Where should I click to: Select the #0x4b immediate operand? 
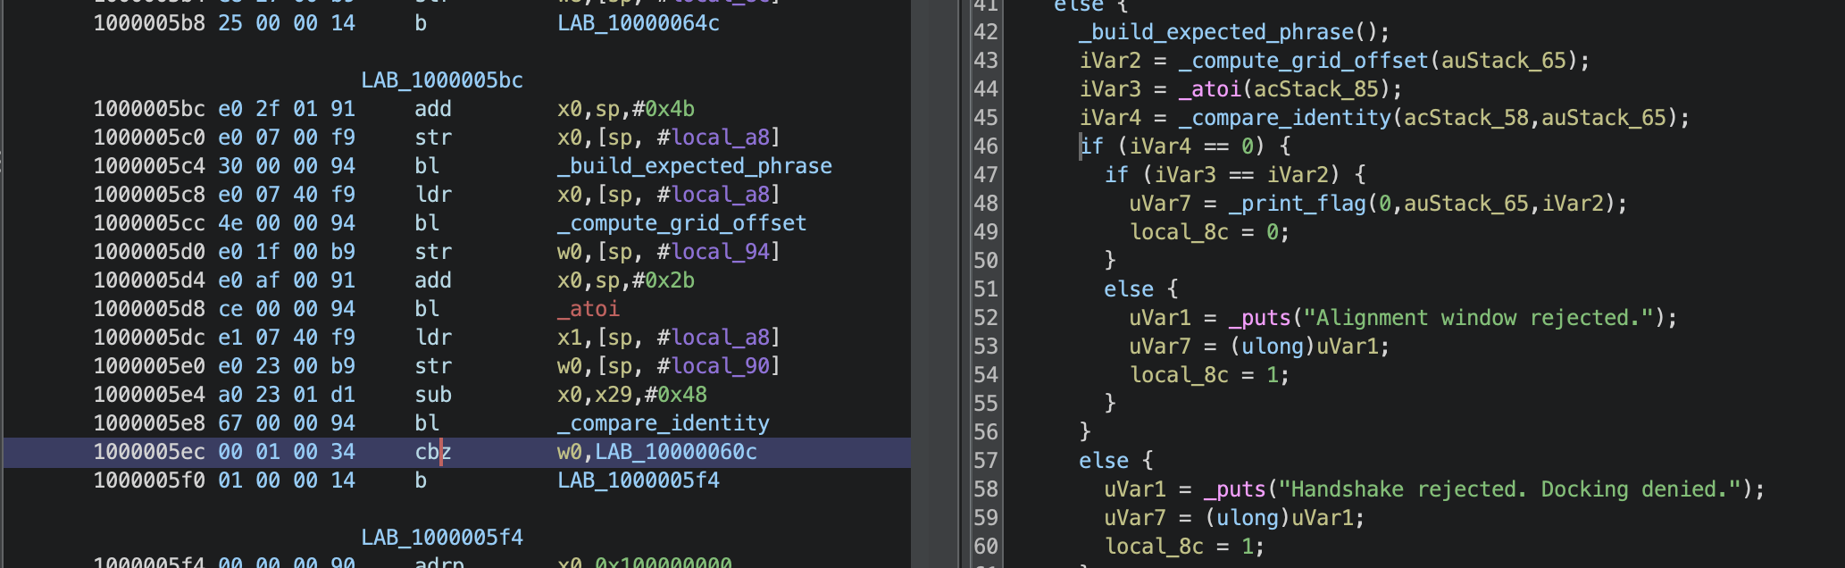coord(664,109)
